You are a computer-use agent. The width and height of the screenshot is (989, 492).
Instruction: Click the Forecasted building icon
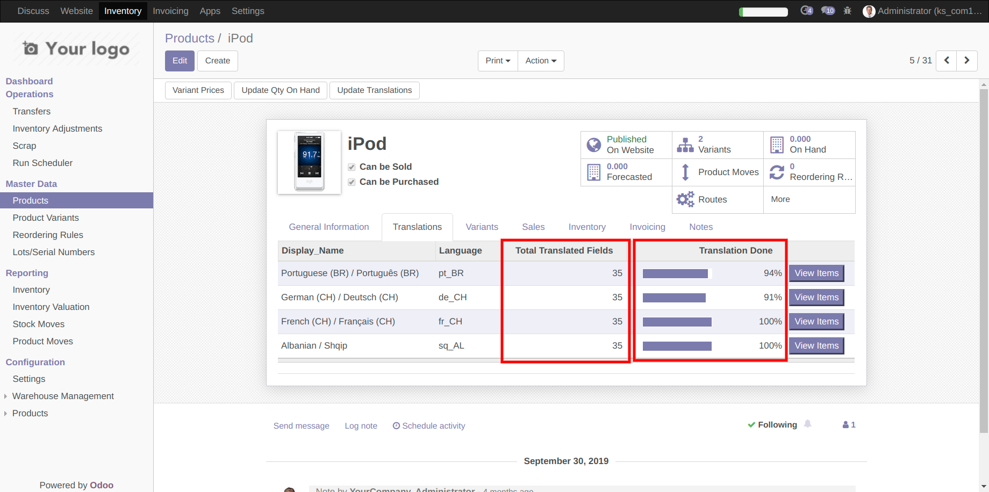click(x=594, y=172)
